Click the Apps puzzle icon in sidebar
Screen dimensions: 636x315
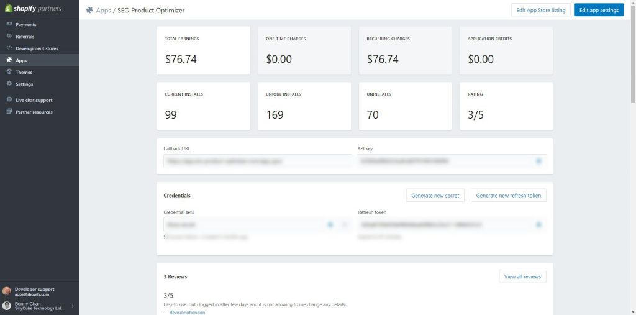(x=9, y=60)
